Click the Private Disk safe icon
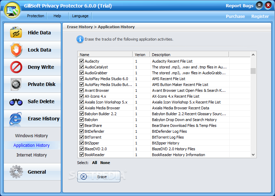Image resolution: width=275 pixels, height=196 pixels. pos(16,84)
